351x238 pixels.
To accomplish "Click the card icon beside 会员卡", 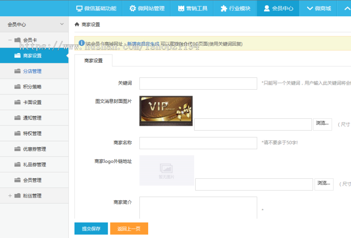I will [x=18, y=40].
